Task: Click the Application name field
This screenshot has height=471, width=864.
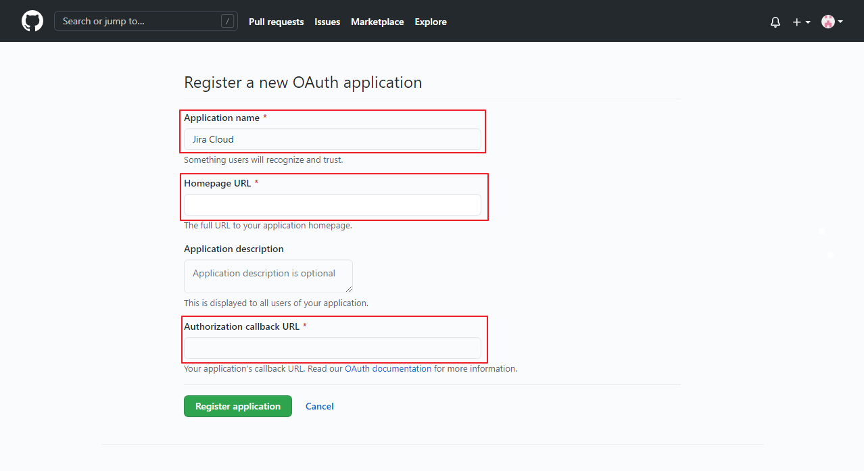Action: (333, 139)
